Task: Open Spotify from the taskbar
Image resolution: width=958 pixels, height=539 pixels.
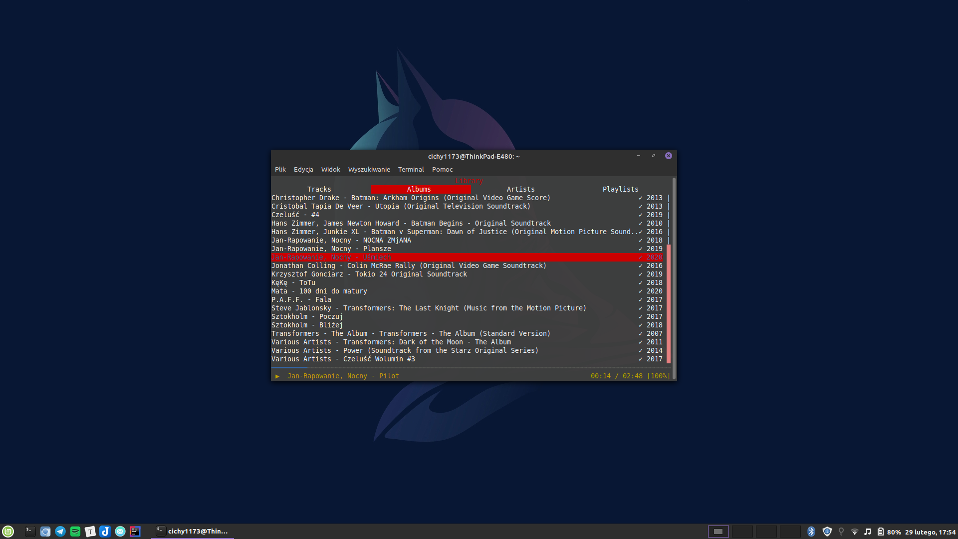Action: (x=75, y=532)
